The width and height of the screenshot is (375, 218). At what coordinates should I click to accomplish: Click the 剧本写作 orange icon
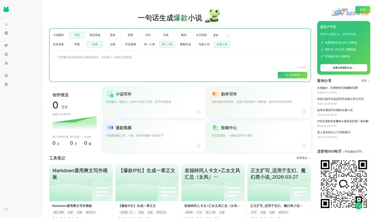click(x=215, y=94)
